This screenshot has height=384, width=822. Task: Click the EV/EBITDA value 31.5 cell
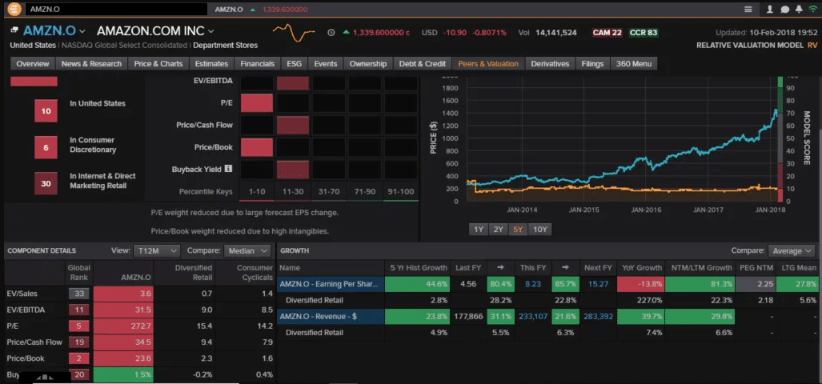click(123, 310)
